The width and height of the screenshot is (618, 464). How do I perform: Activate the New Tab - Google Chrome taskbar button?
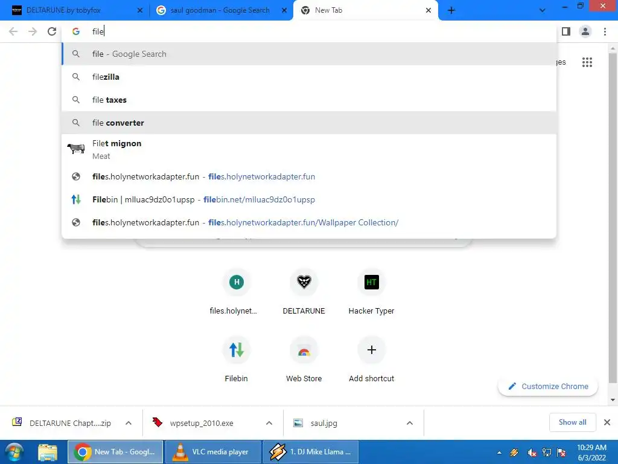(x=115, y=452)
